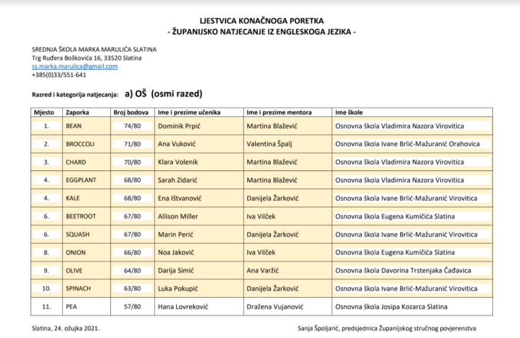Click place number 11. in the table

46,307
